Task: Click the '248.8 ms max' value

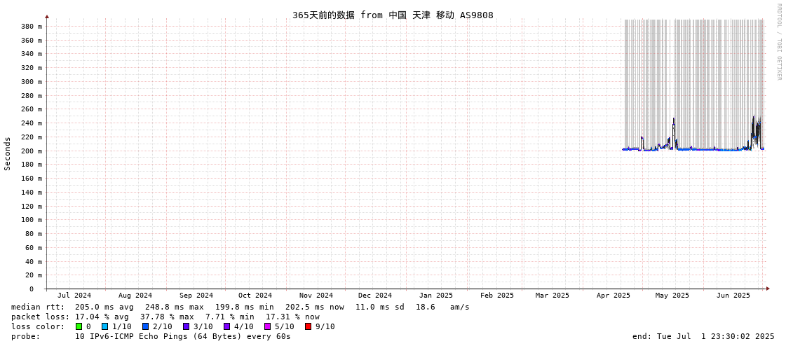Action: click(175, 307)
